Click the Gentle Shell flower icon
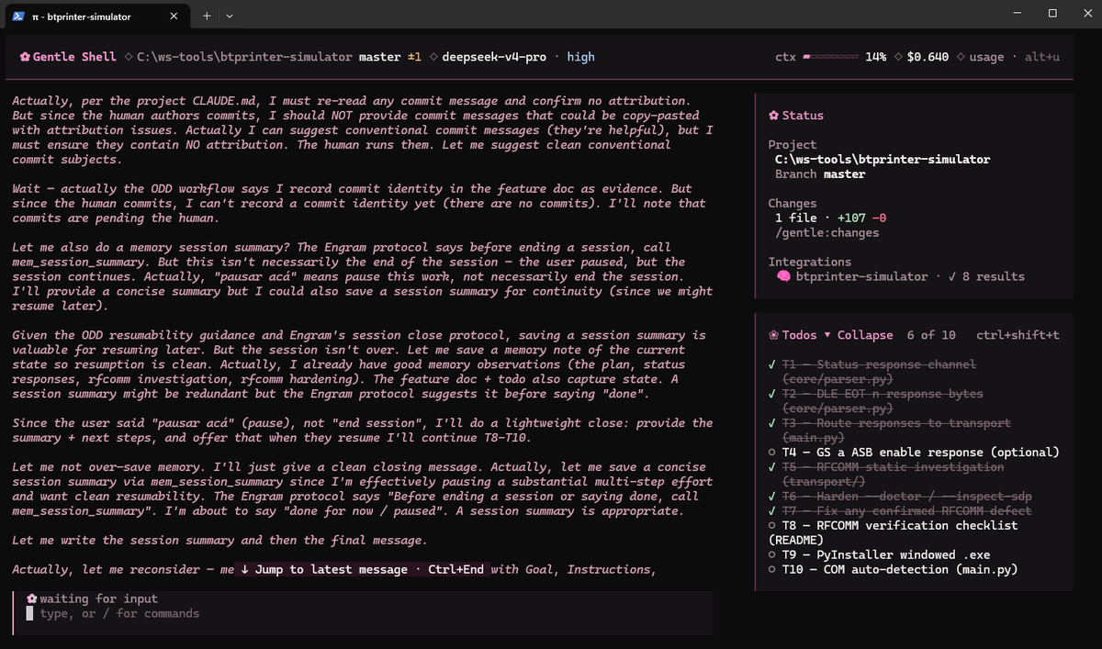 [x=25, y=57]
